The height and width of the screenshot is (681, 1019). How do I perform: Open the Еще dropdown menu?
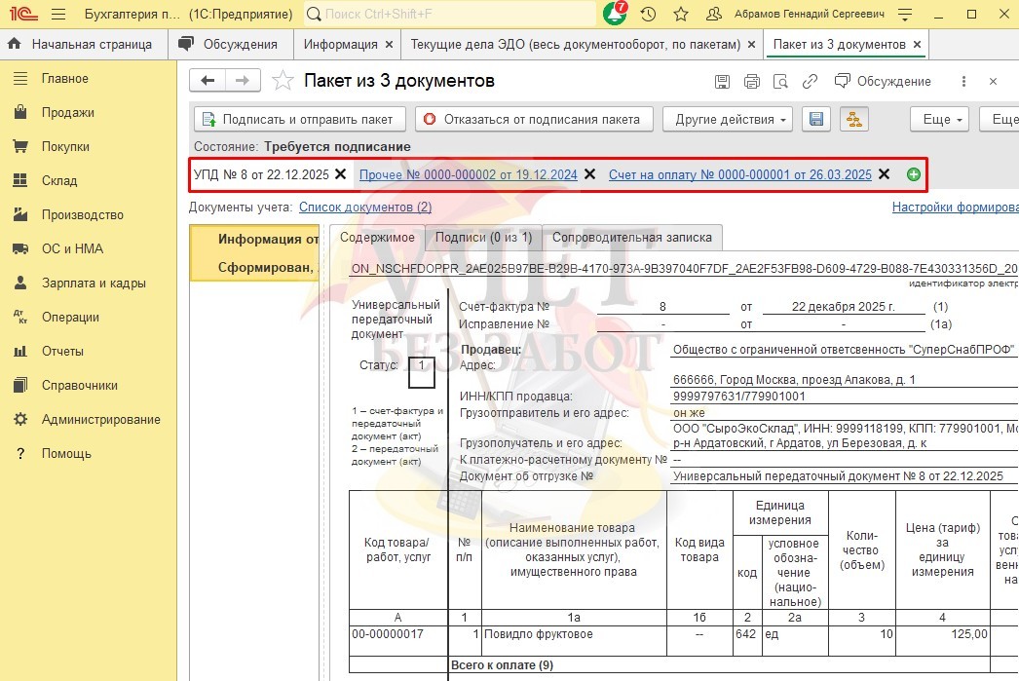(x=942, y=119)
